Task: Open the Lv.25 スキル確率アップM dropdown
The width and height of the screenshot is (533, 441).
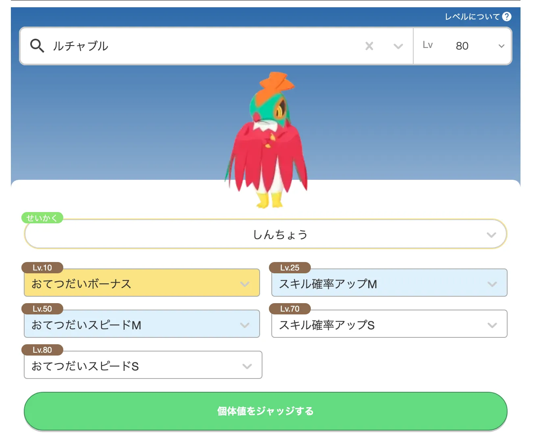Action: click(x=389, y=283)
